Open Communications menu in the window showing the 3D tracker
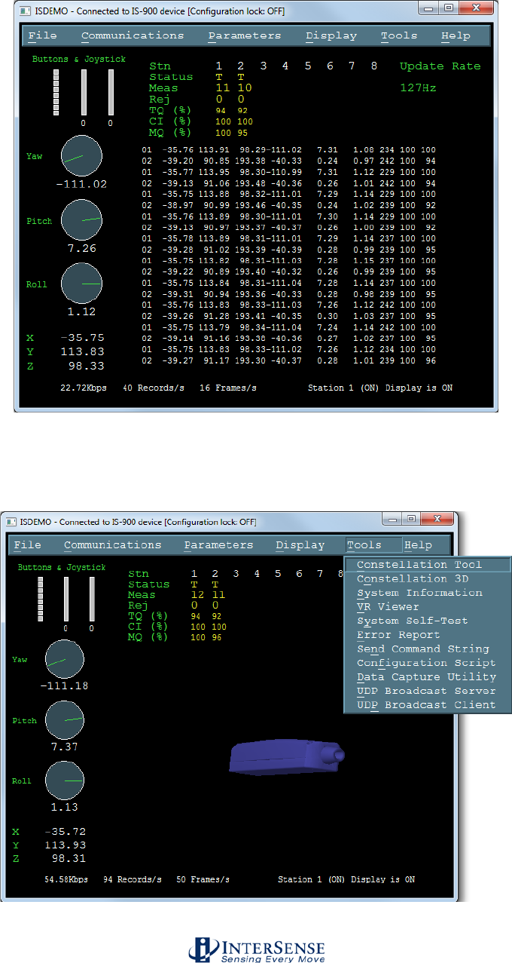 tap(113, 544)
